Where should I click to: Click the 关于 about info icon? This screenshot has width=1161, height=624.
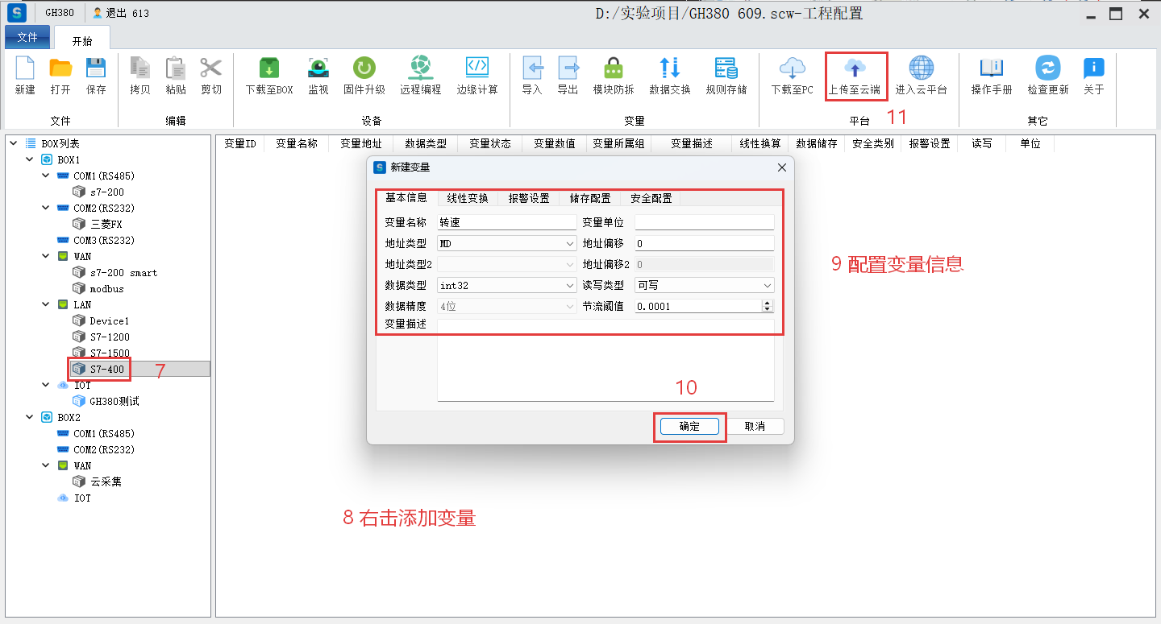point(1094,68)
